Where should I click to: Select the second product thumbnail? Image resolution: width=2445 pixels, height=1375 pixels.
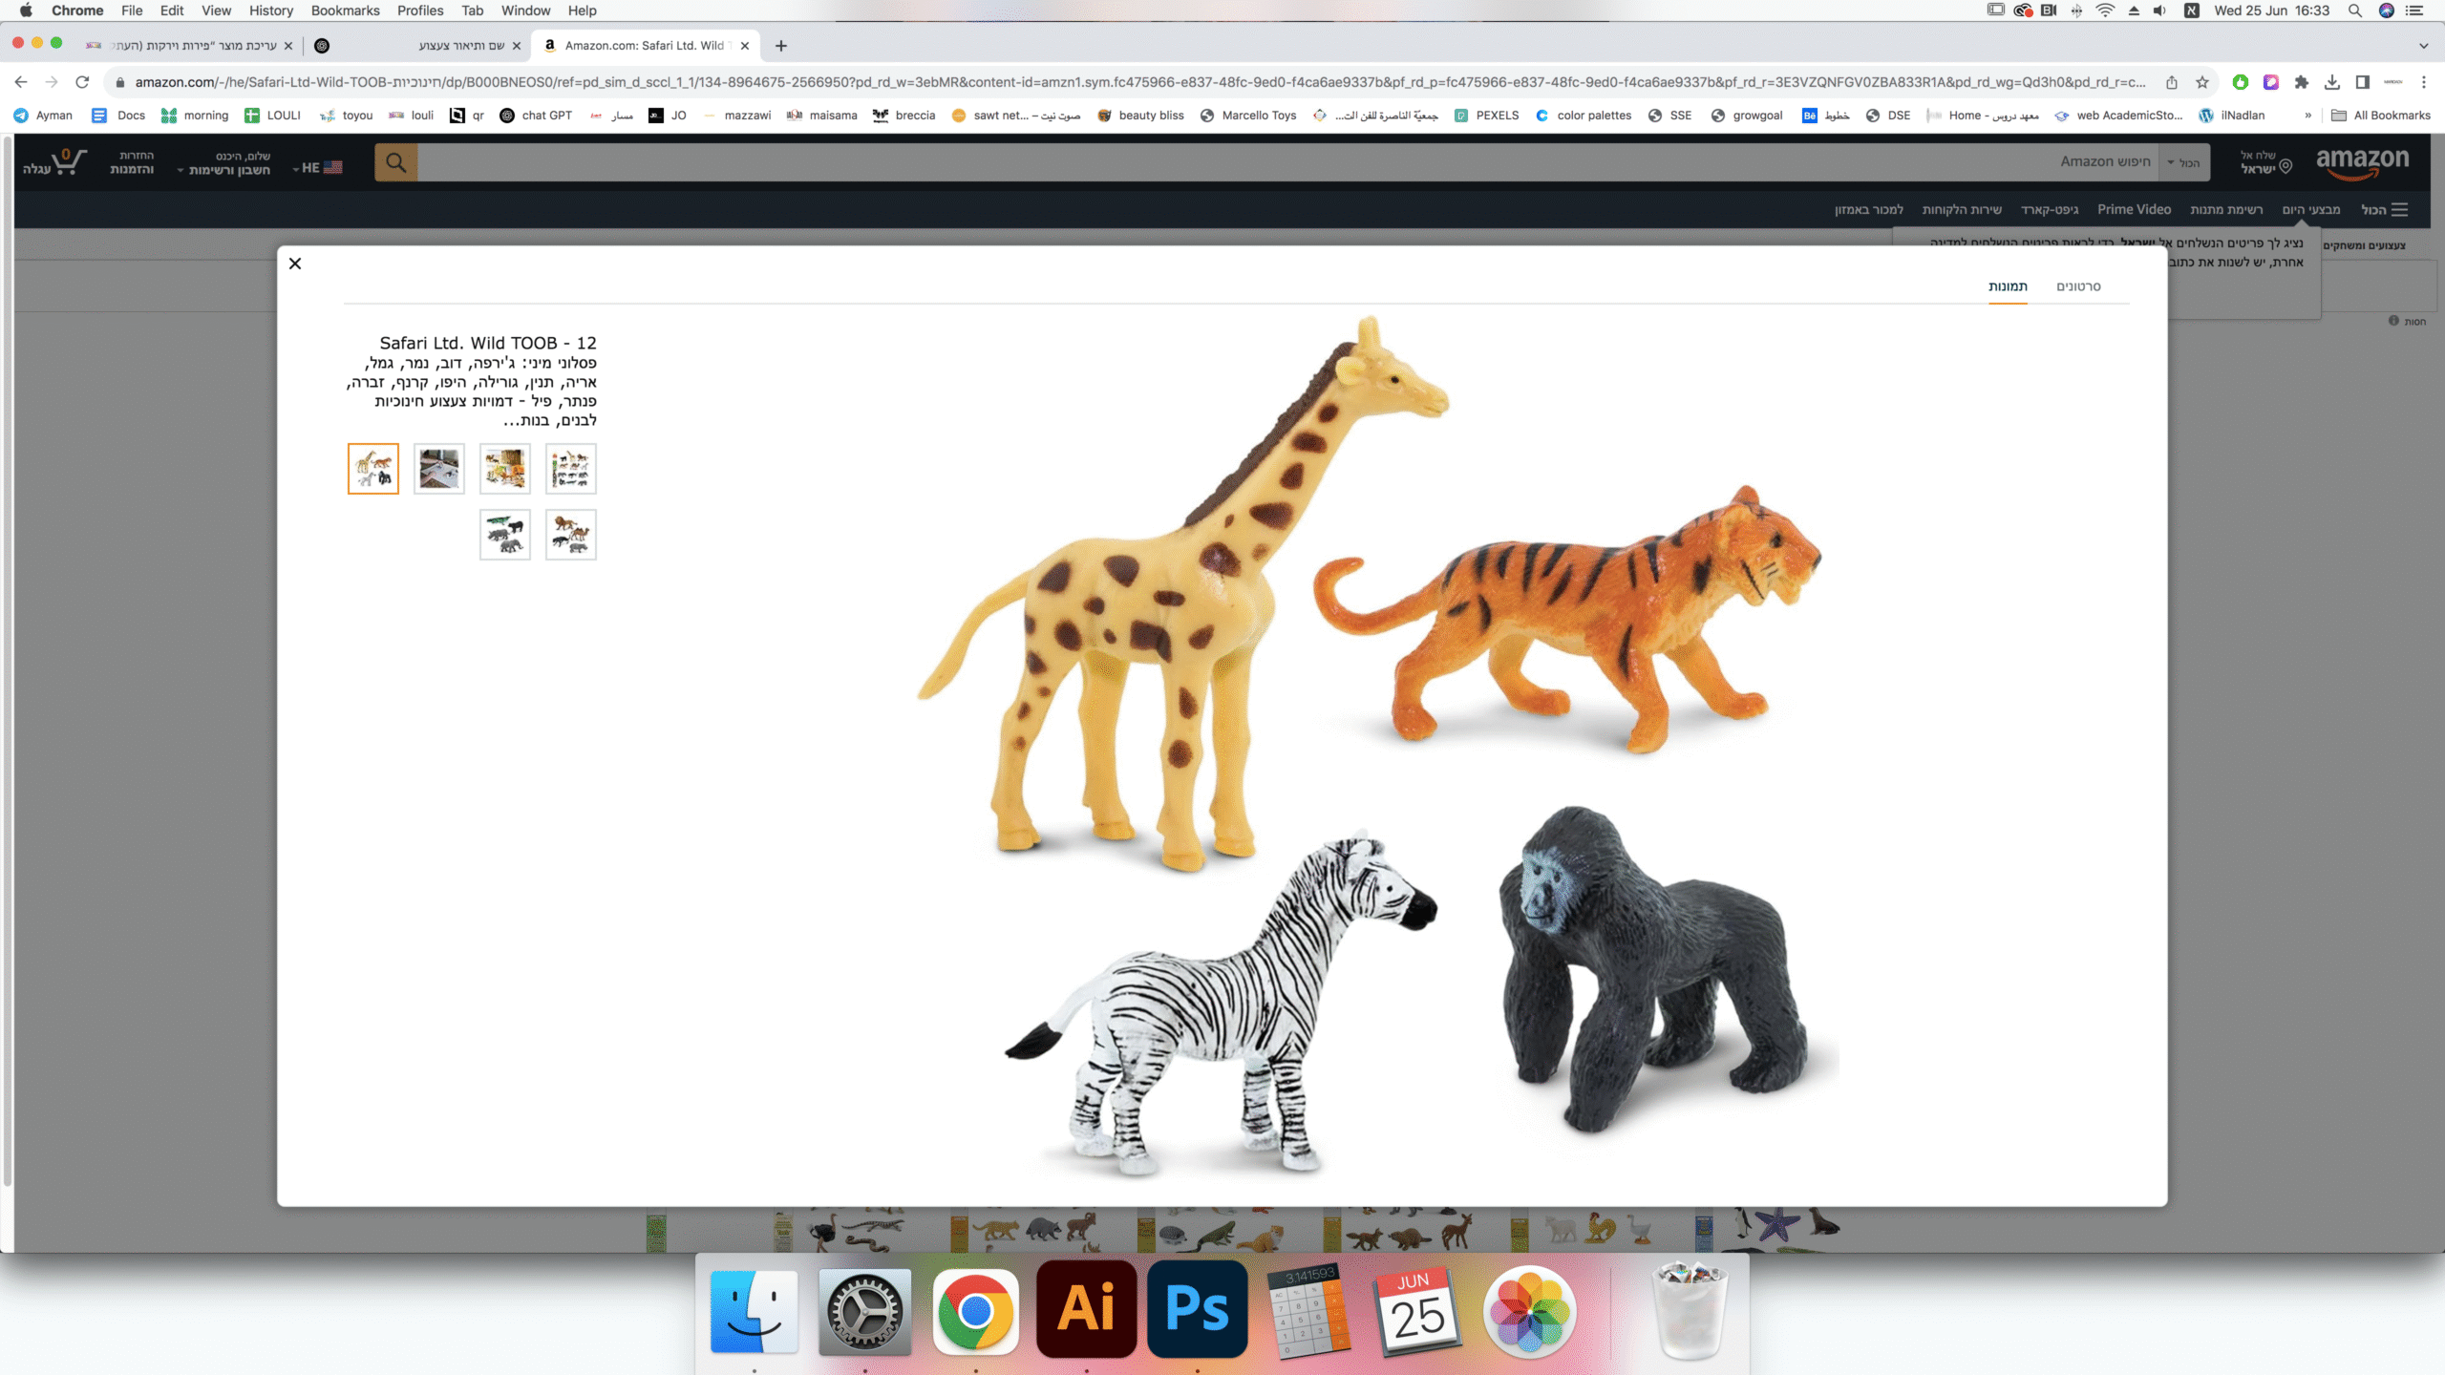(x=439, y=469)
